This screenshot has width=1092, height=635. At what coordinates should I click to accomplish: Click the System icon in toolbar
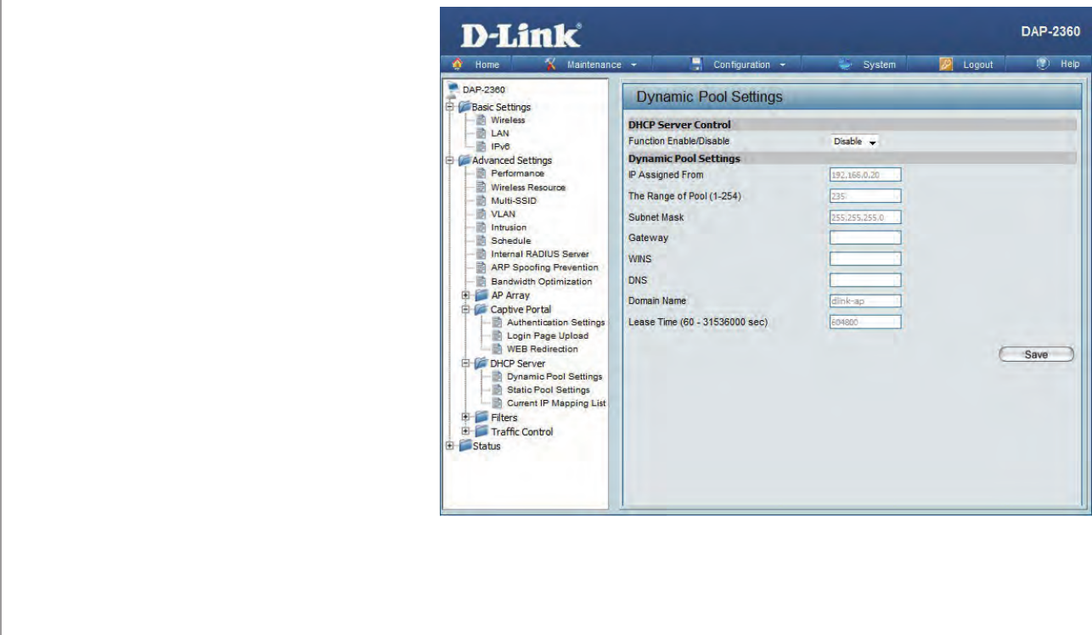[845, 65]
